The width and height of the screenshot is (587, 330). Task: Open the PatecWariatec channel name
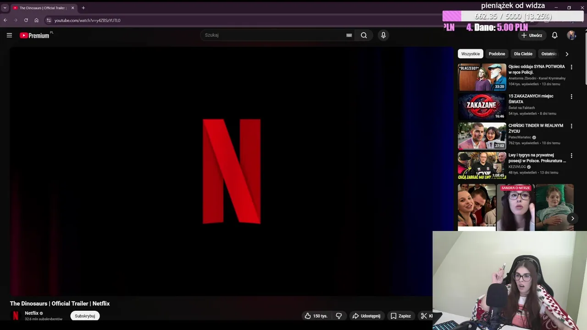click(520, 137)
